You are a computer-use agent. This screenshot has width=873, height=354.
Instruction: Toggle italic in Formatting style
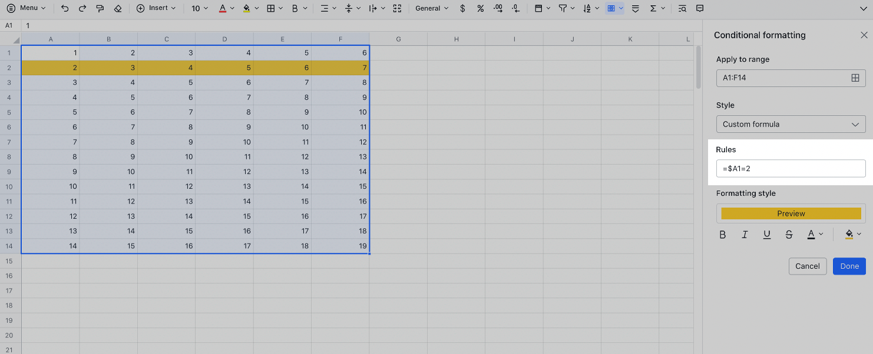coord(745,234)
